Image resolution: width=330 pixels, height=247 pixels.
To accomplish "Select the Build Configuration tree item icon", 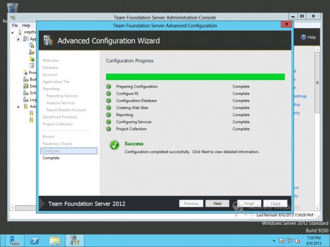I will (25, 79).
